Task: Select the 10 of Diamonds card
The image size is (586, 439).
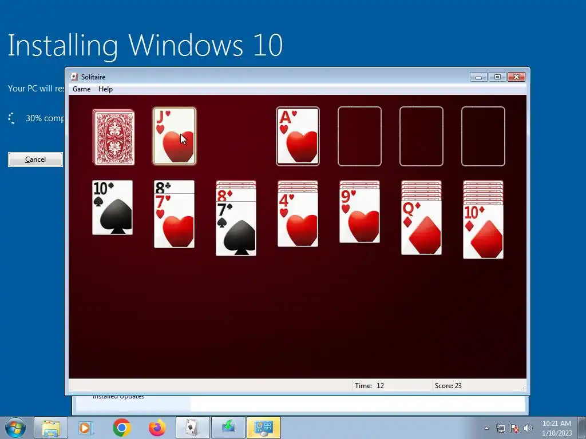Action: click(x=483, y=232)
